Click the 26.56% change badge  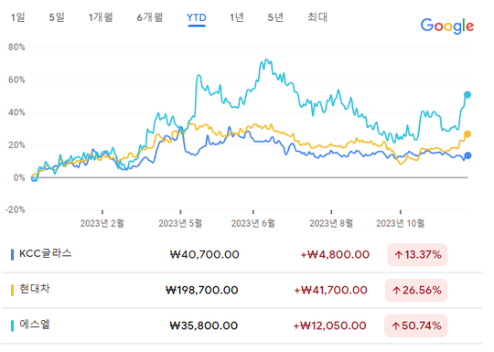point(416,291)
